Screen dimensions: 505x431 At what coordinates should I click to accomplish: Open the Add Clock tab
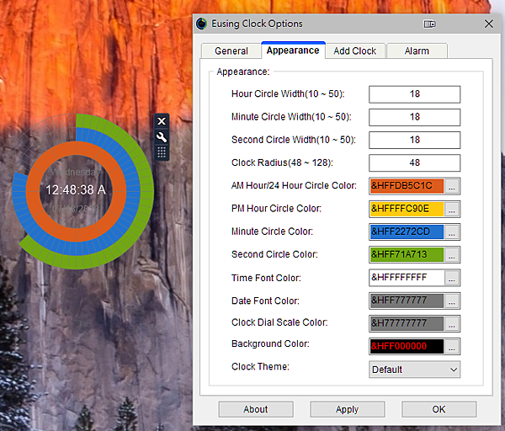pos(354,51)
